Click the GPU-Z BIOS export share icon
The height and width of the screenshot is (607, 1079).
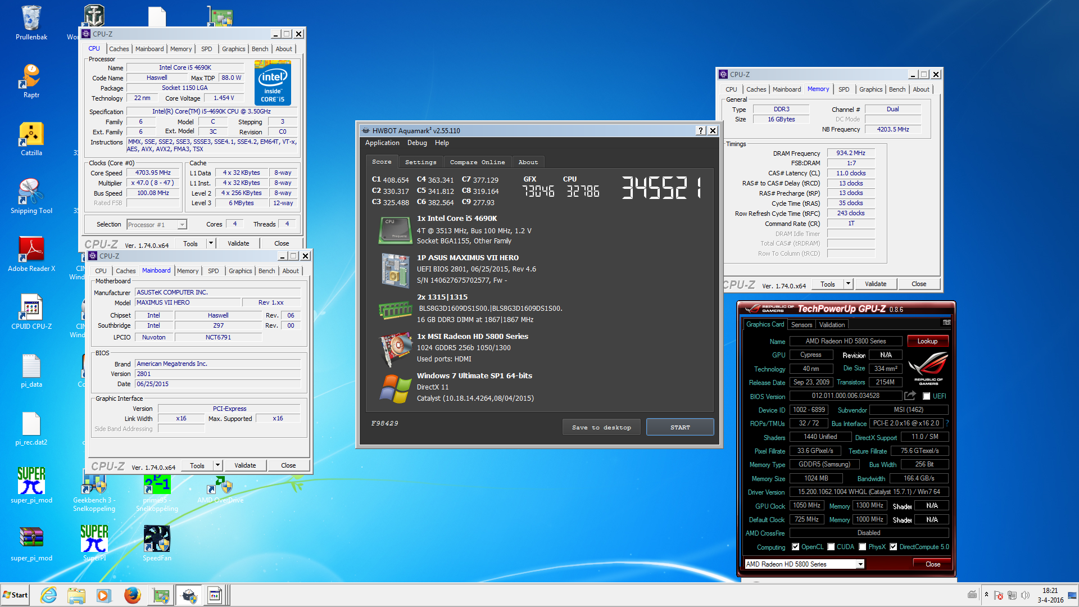click(910, 396)
